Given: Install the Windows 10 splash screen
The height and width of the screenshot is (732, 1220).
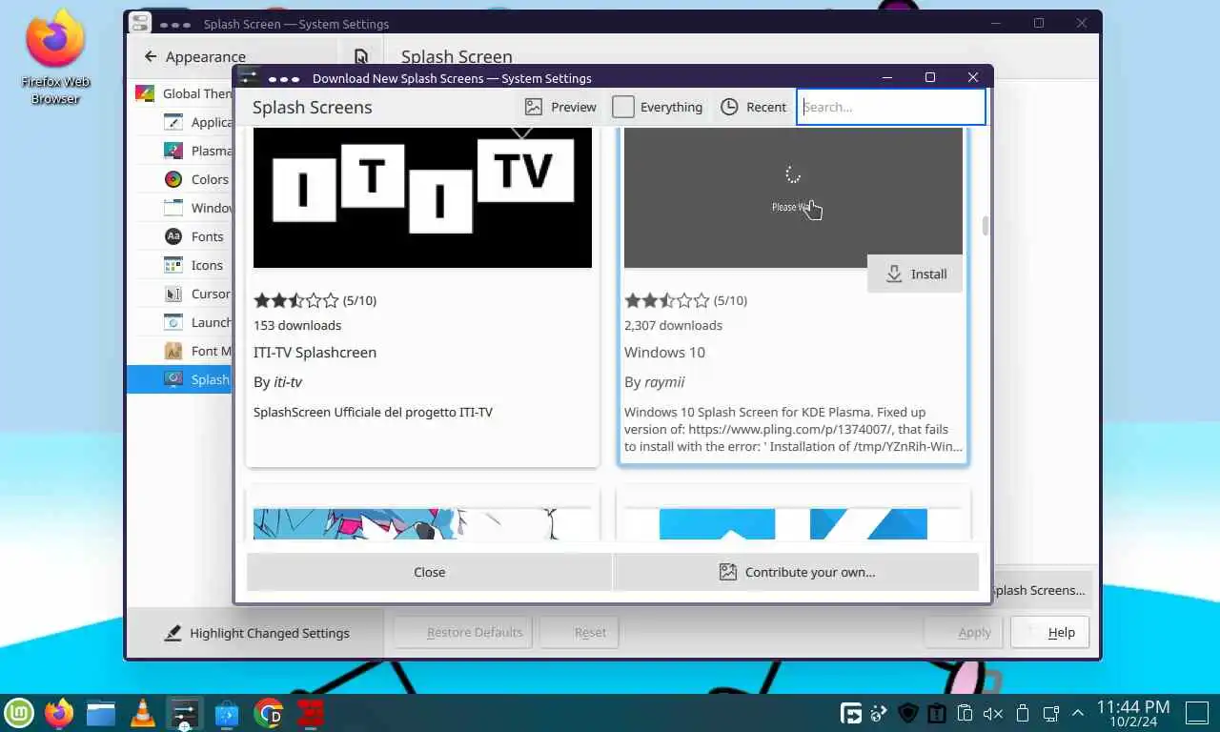Looking at the screenshot, I should coord(915,274).
